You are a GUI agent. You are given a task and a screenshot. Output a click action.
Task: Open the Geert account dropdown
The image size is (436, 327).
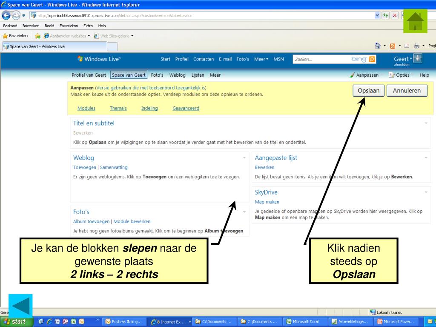(403, 59)
